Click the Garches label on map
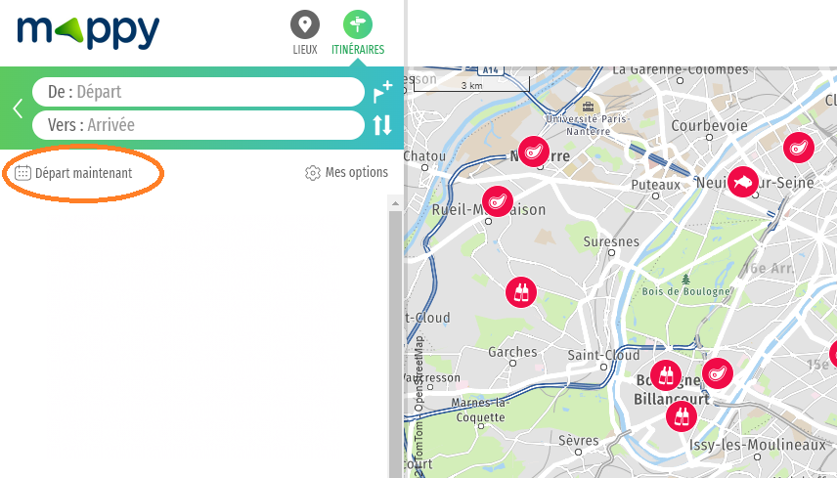Viewport: 837px width, 478px height. (512, 352)
